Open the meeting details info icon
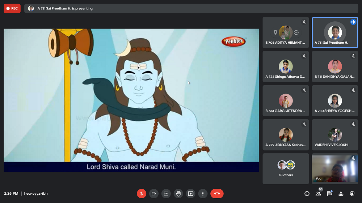 tap(307, 194)
